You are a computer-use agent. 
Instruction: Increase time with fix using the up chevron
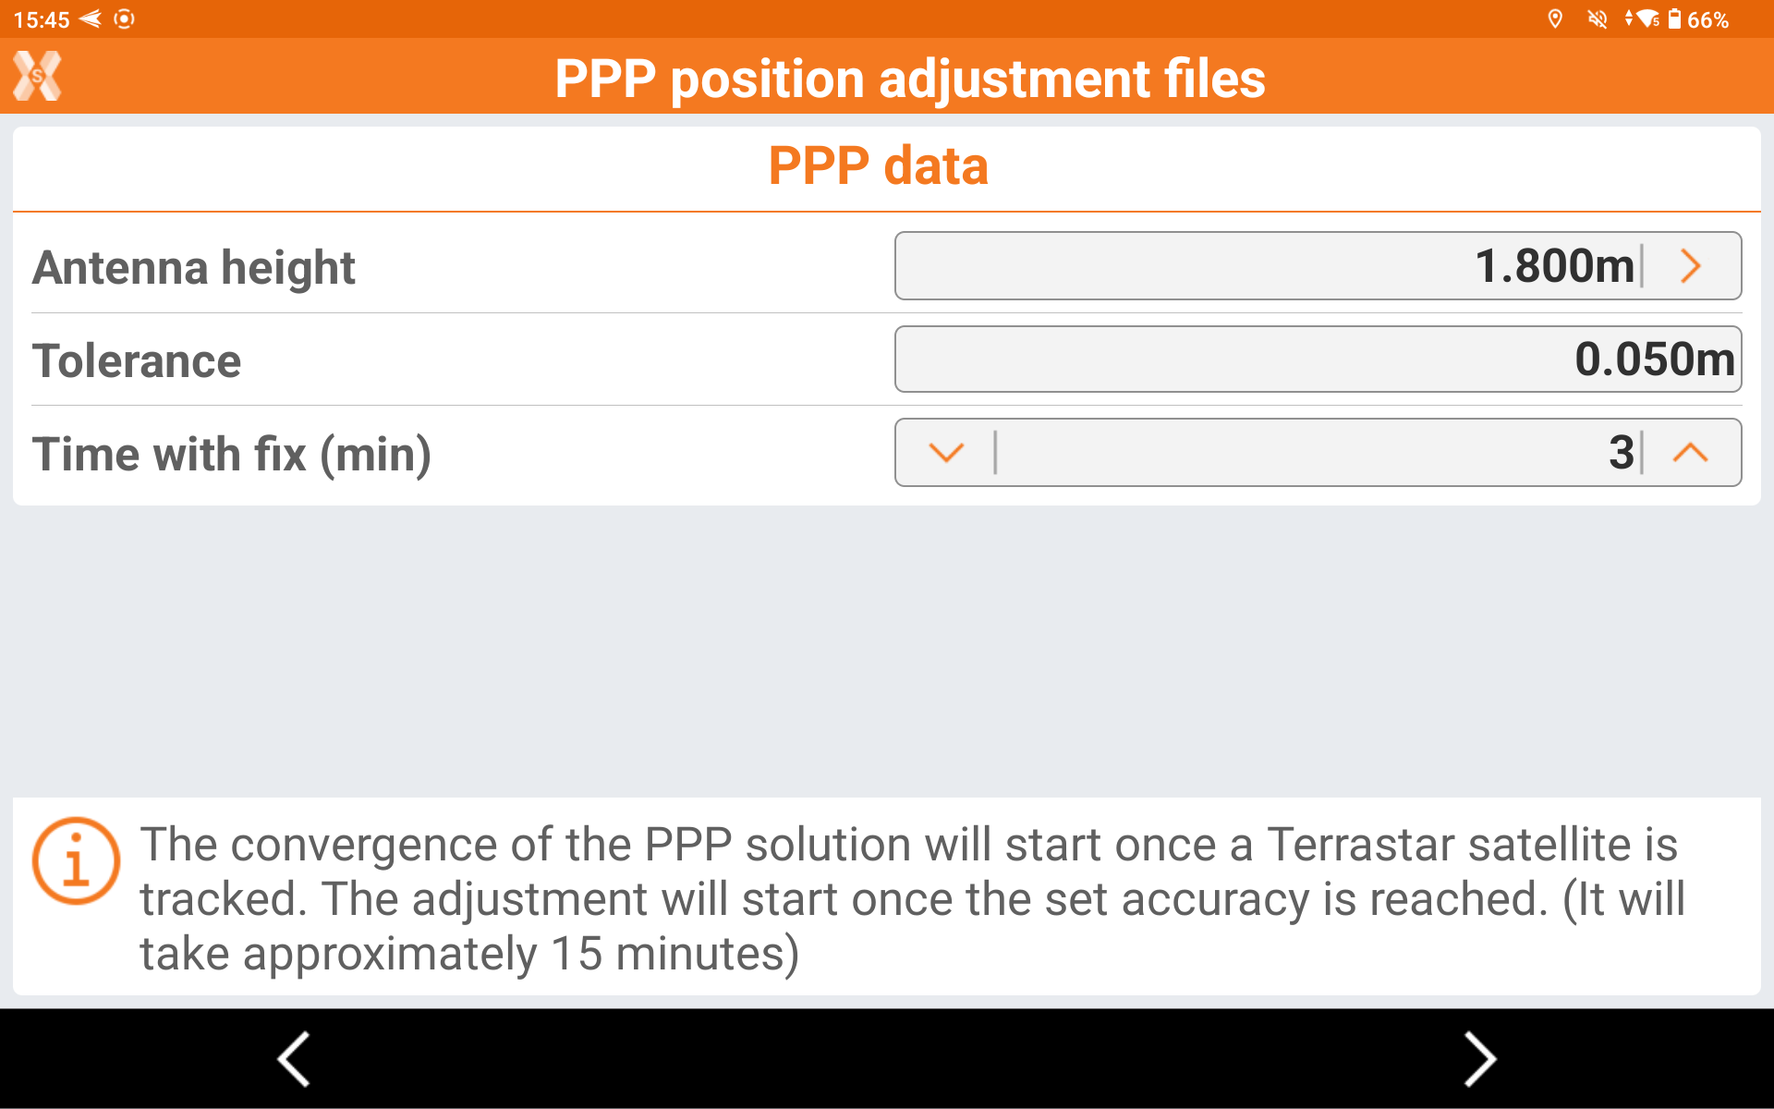tap(1691, 453)
